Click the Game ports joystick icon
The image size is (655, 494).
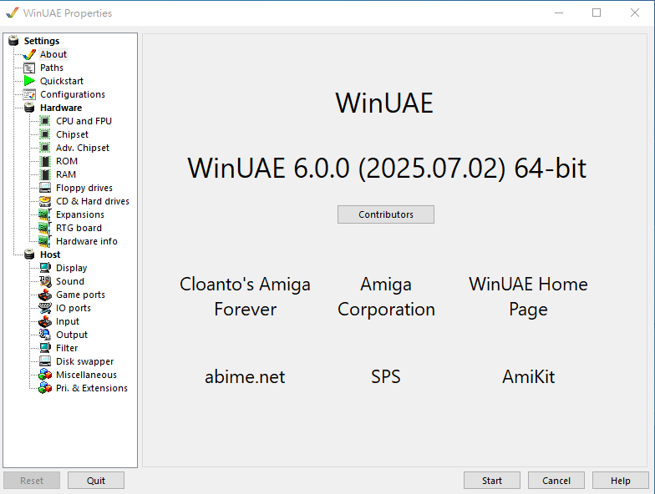coord(45,295)
